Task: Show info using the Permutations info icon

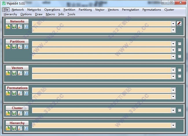Action: (26, 93)
